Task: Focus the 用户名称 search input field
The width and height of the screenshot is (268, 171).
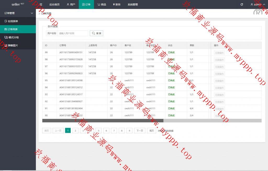Action: 73,33
